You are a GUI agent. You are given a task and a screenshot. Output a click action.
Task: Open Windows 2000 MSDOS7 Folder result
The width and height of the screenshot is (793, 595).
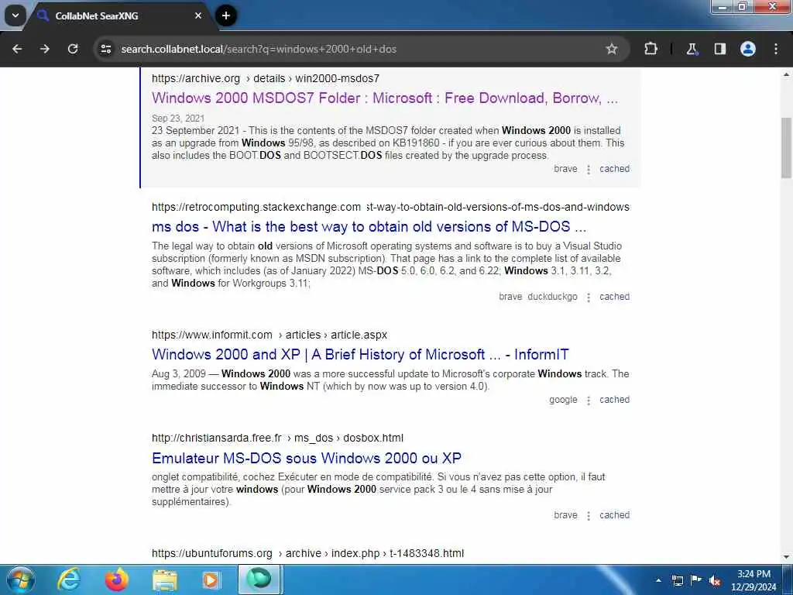click(x=385, y=98)
